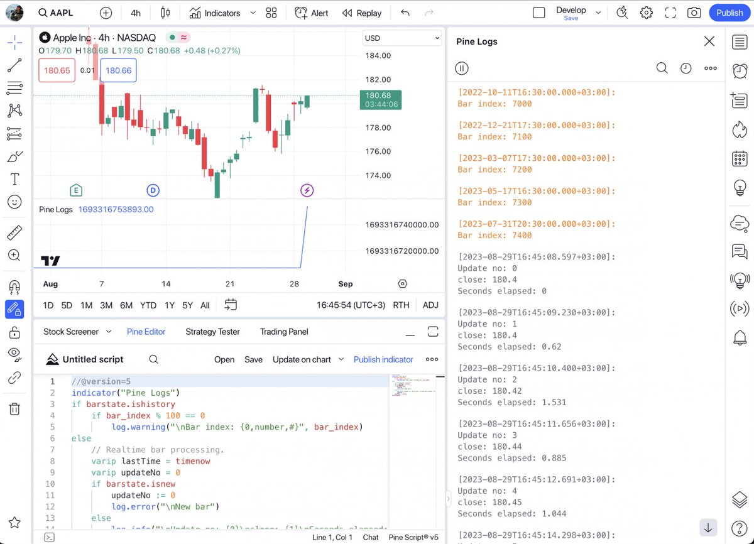Viewport: 754px width, 544px height.
Task: Open the layout templates grid
Action: point(271,13)
